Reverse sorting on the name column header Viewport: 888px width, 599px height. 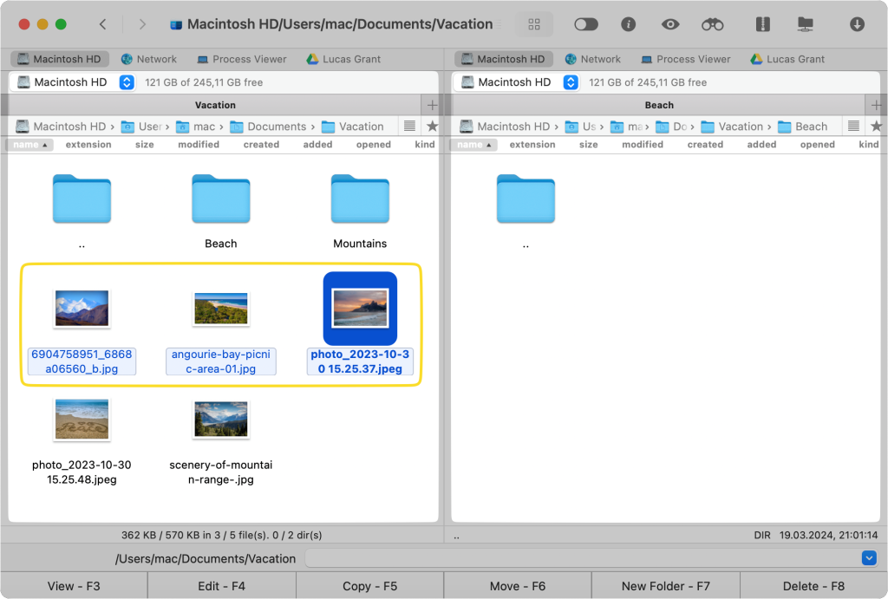pyautogui.click(x=29, y=144)
